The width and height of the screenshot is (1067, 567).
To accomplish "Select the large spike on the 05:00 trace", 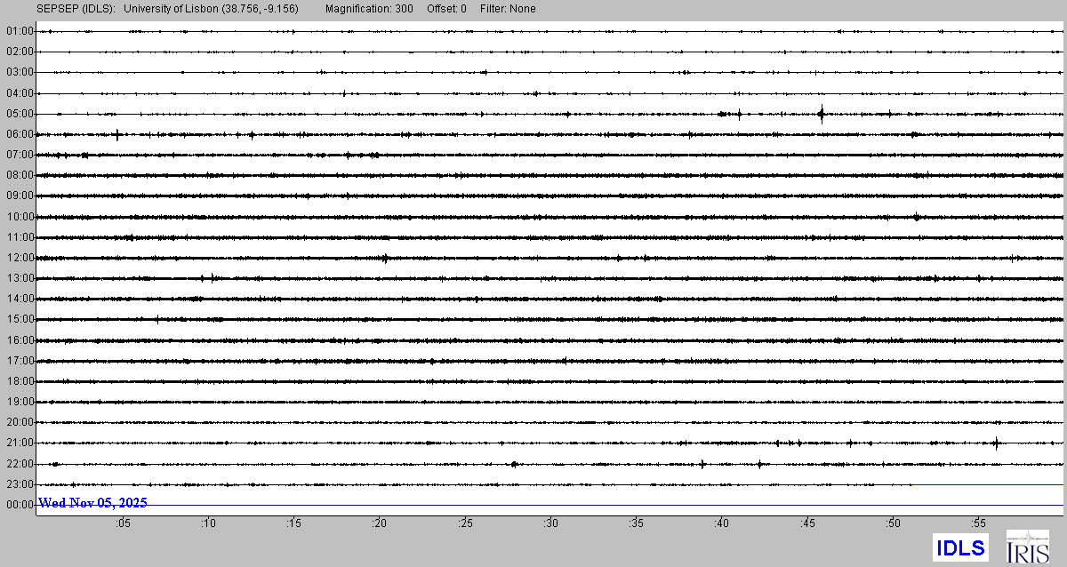I will [822, 113].
